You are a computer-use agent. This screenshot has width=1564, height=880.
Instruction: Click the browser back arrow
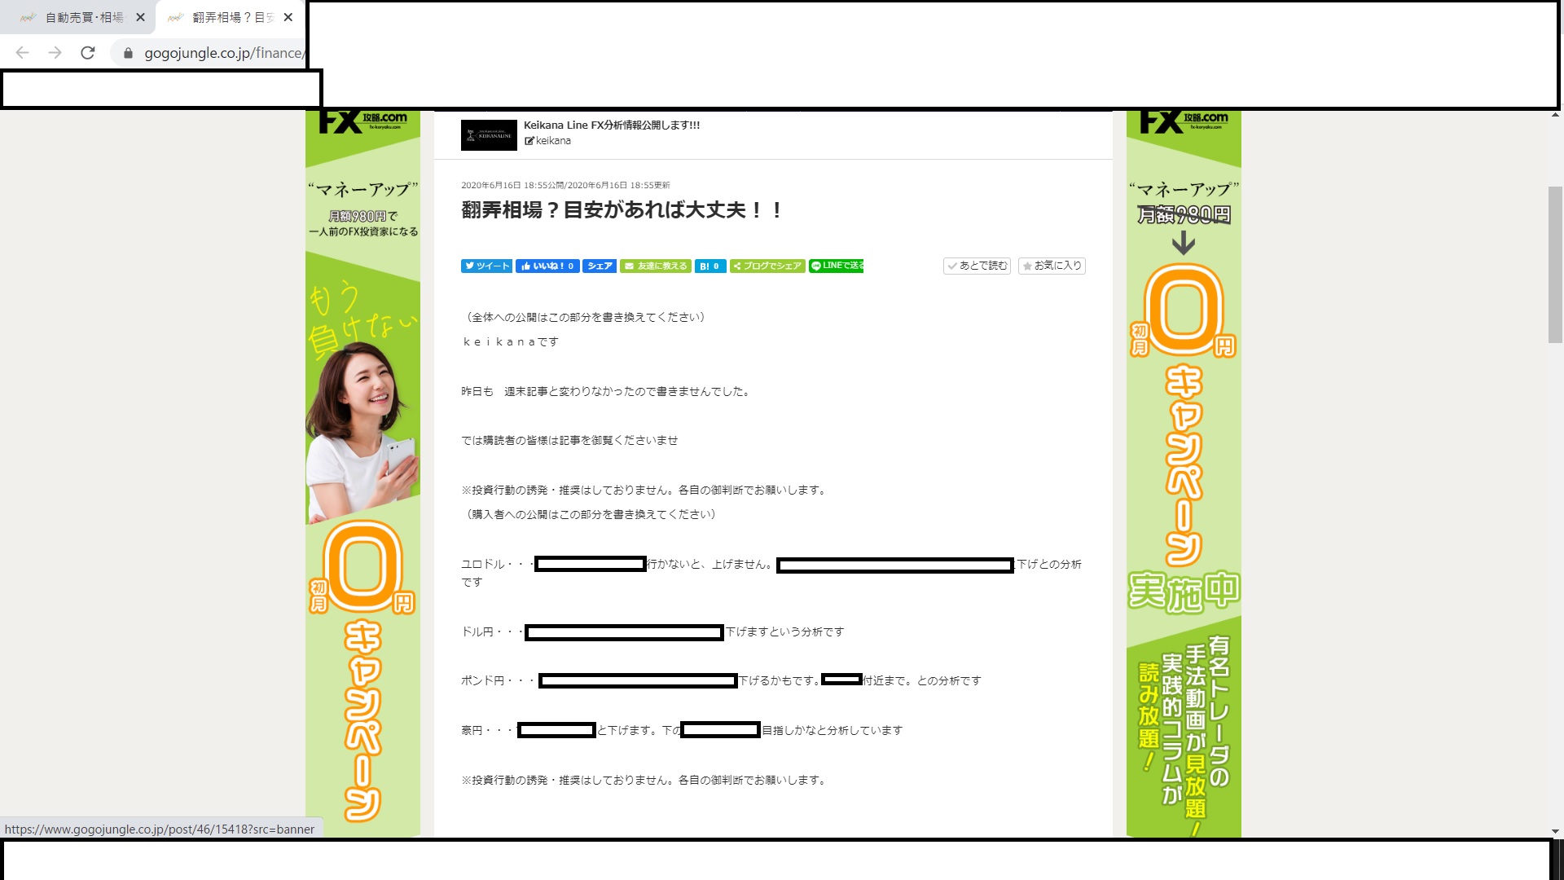tap(23, 53)
